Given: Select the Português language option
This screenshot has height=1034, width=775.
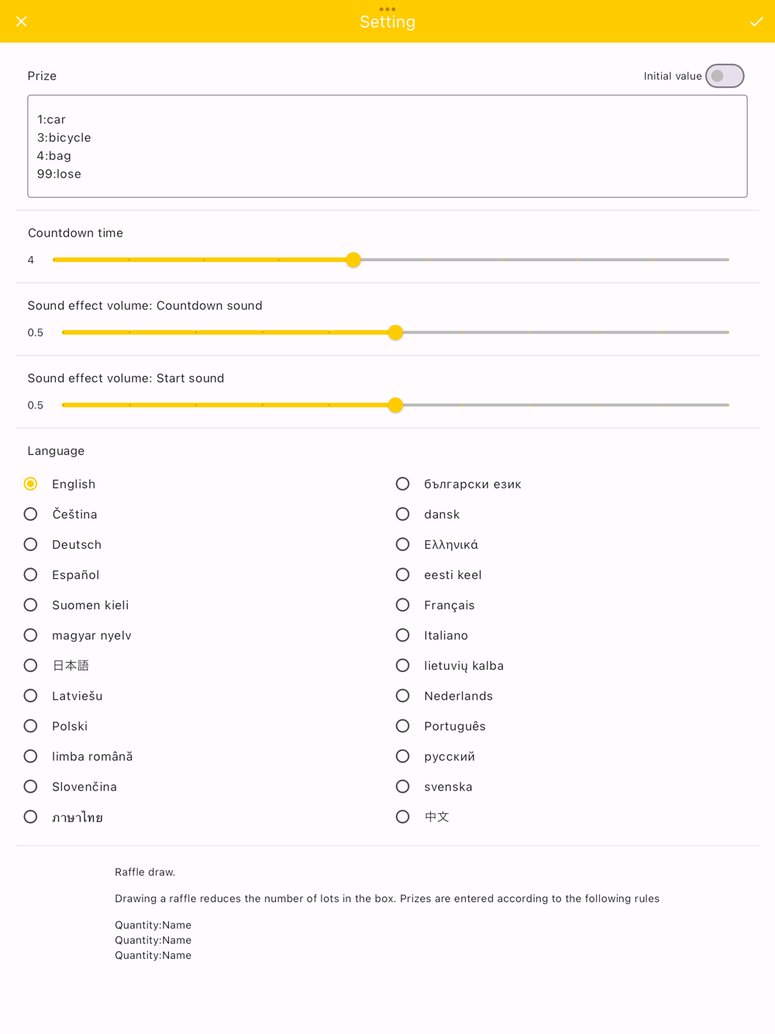Looking at the screenshot, I should coord(403,726).
